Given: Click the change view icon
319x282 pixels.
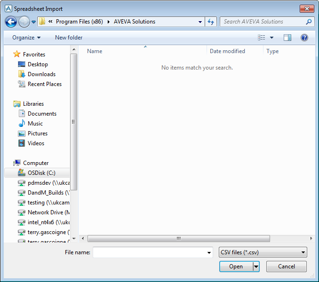Looking at the screenshot, I should point(262,38).
